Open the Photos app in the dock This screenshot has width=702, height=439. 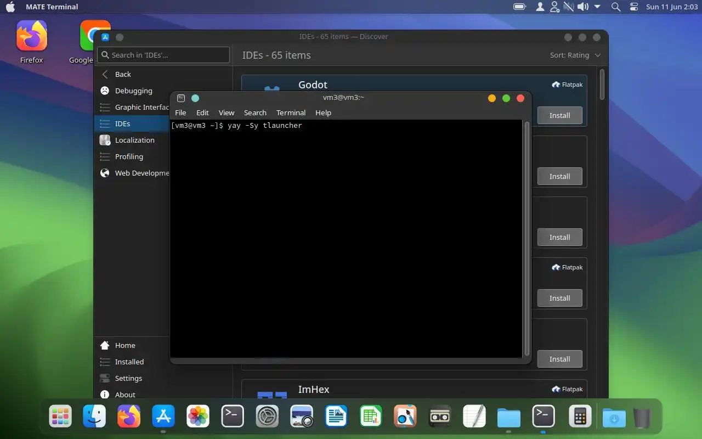tap(198, 417)
